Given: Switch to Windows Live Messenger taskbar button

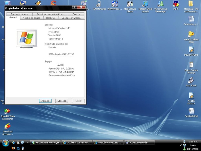Looking at the screenshot, I should tap(45, 142).
